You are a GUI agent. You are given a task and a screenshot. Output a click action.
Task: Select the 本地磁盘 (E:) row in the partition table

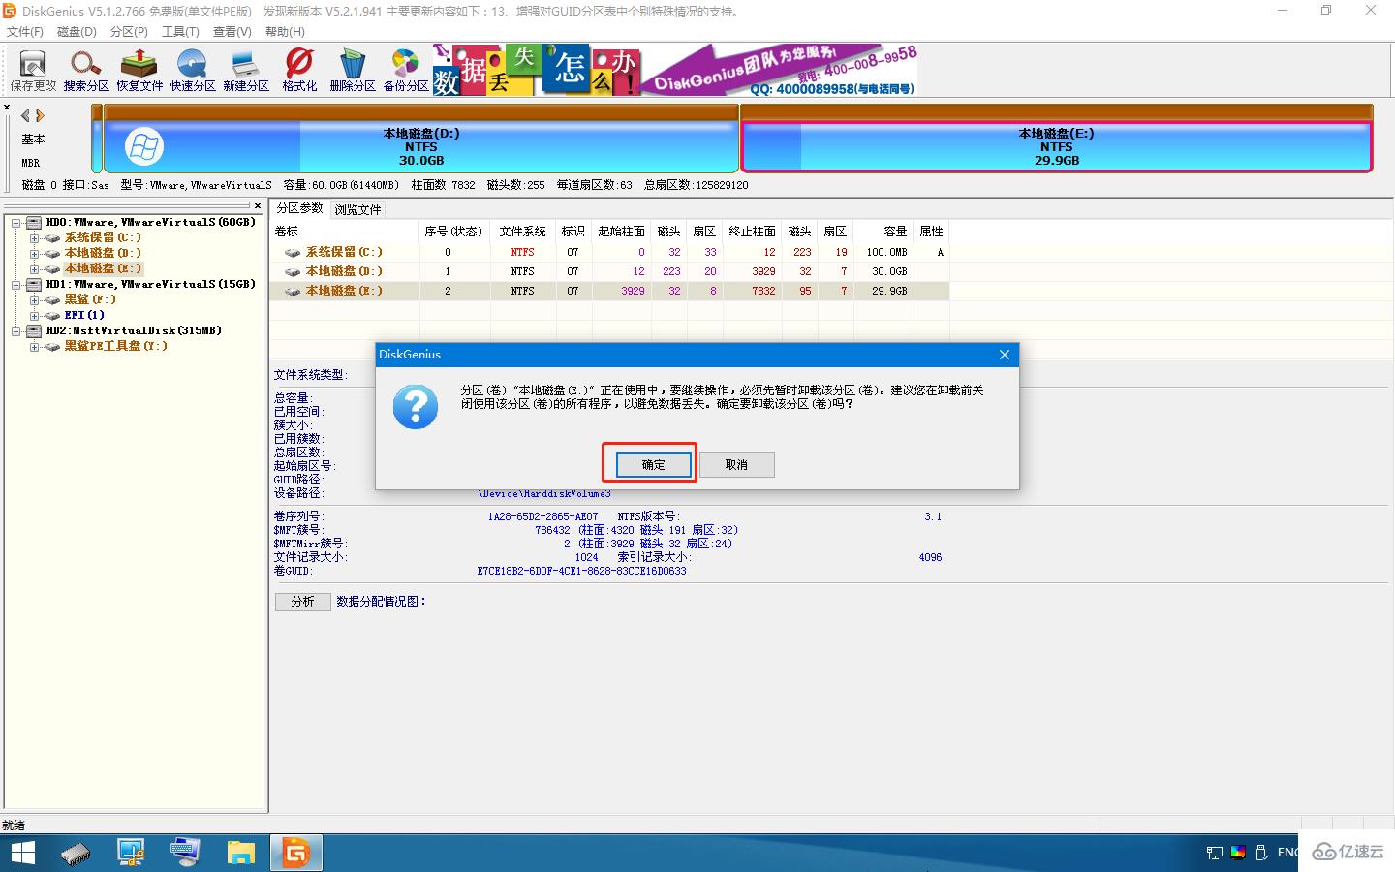point(608,291)
